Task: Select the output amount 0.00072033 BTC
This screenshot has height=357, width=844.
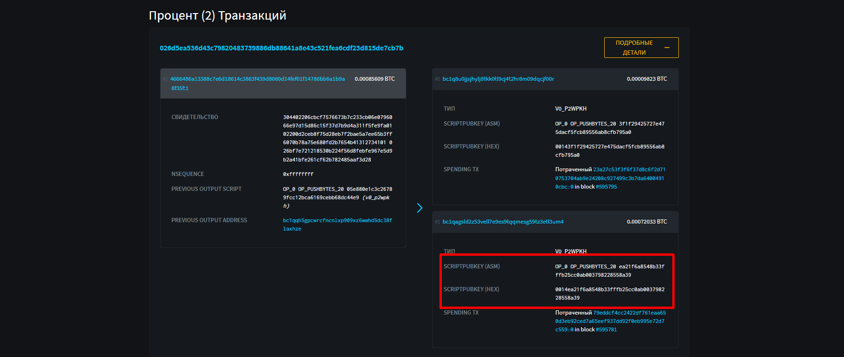Action: [x=647, y=222]
